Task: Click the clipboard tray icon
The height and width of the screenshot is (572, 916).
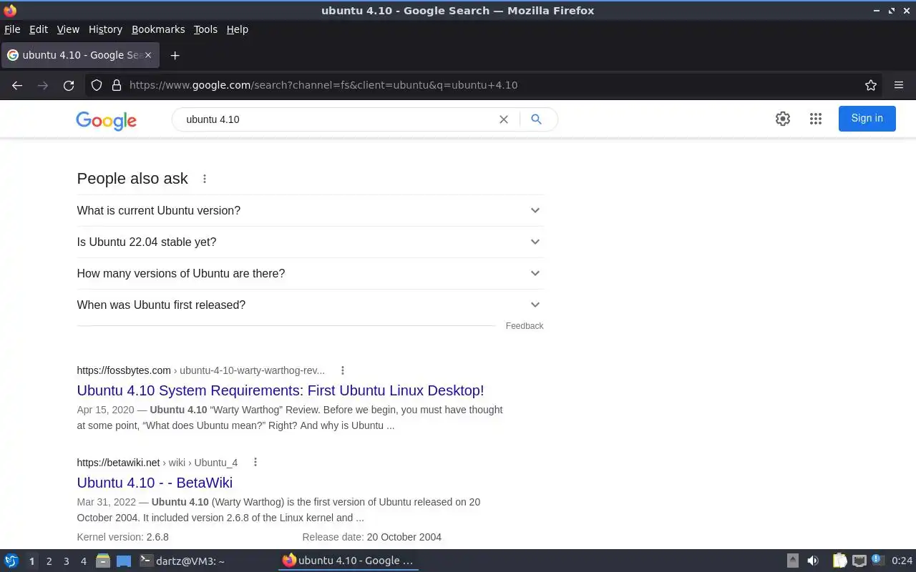Action: coord(839,561)
